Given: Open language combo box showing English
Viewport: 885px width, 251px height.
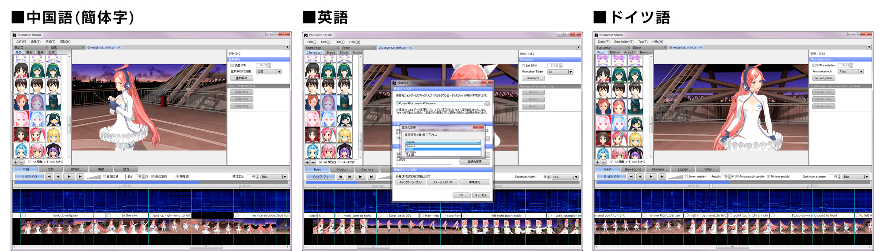Looking at the screenshot, I should point(442,142).
